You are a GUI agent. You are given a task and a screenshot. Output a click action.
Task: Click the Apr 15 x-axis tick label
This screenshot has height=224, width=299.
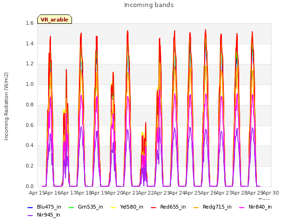[x=37, y=193]
